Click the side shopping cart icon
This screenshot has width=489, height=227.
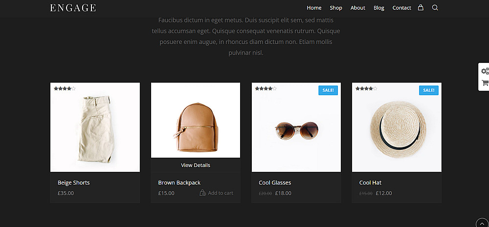click(x=485, y=83)
